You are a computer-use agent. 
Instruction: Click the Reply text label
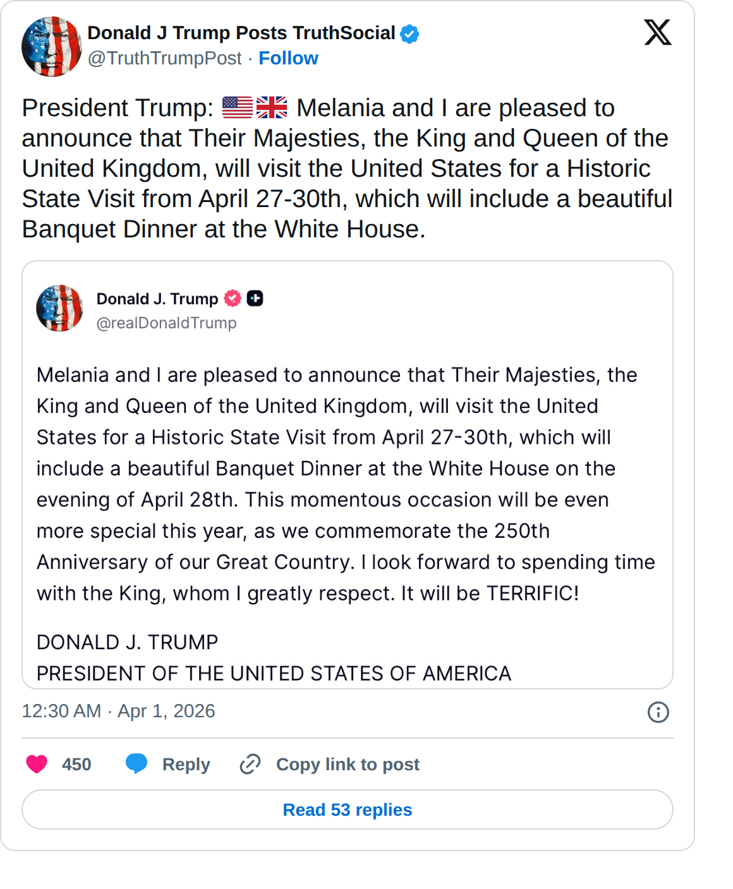click(x=186, y=764)
